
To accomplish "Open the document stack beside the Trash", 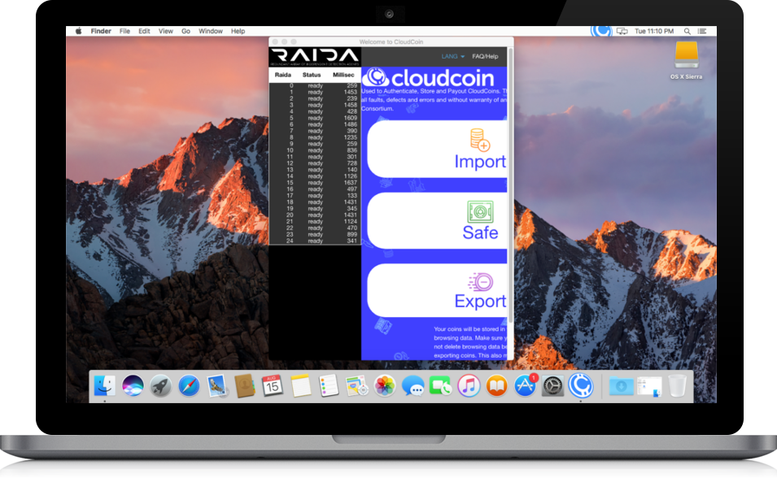I will point(649,386).
